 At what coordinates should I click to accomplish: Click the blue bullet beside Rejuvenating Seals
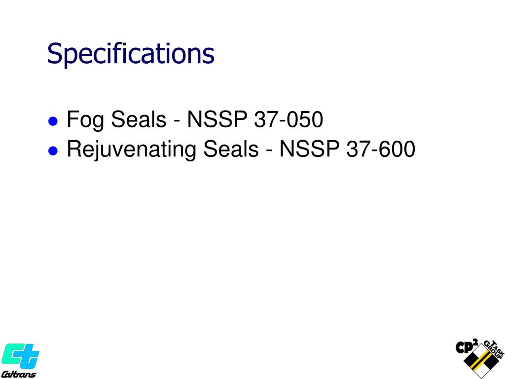(53, 151)
